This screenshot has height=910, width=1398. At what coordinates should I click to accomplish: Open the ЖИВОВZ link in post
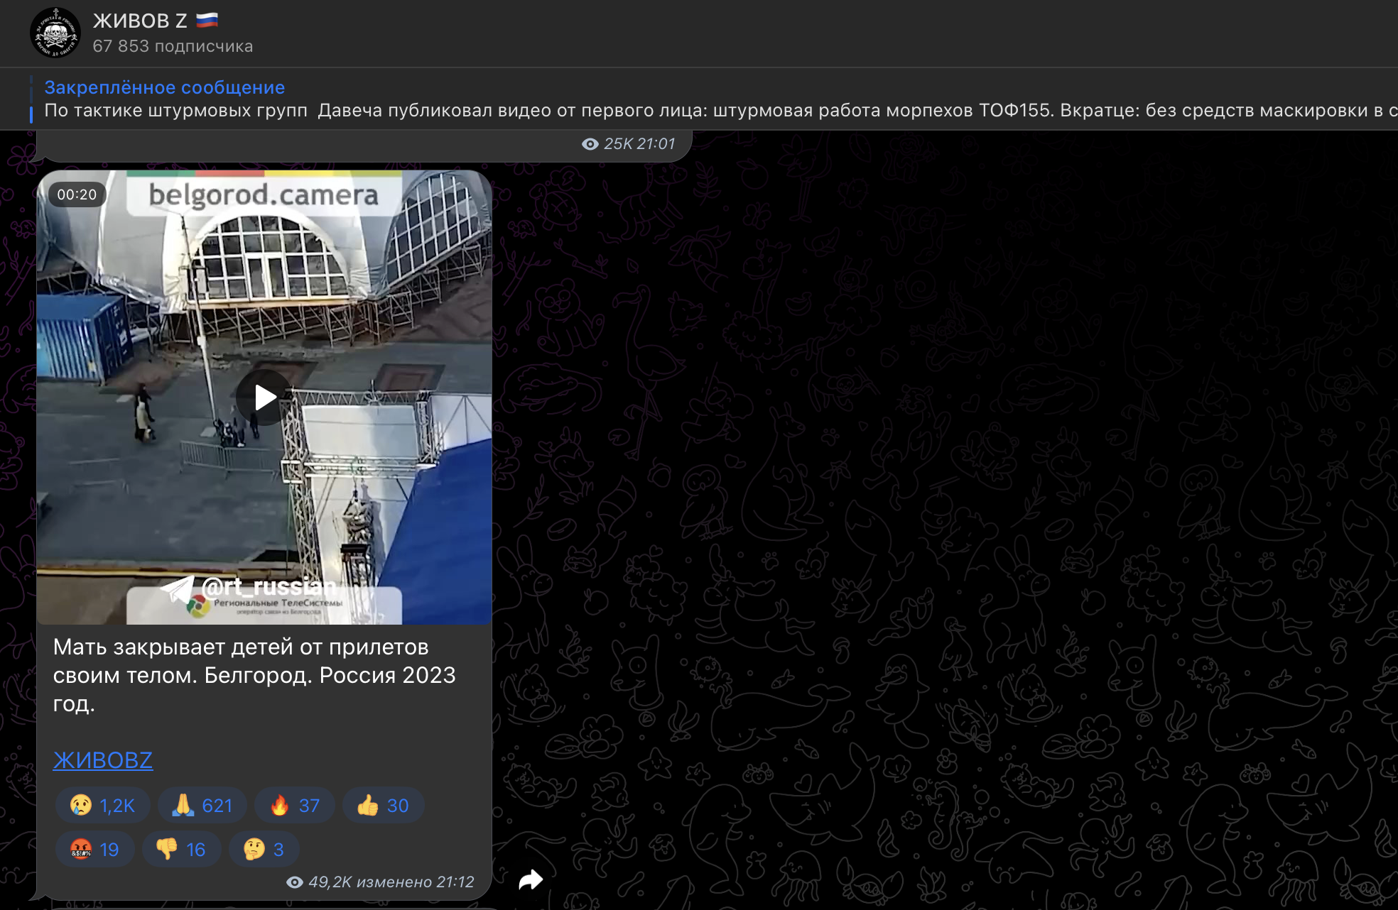103,760
